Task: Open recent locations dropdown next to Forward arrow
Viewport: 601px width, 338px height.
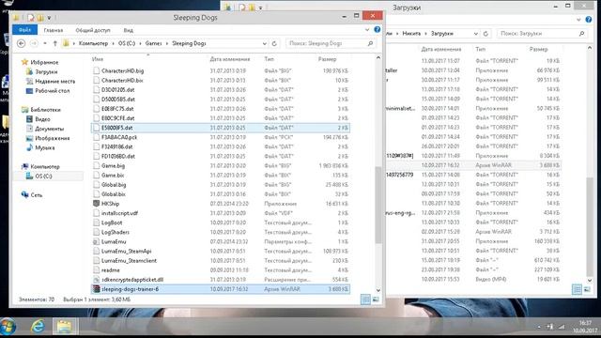Action: point(45,43)
